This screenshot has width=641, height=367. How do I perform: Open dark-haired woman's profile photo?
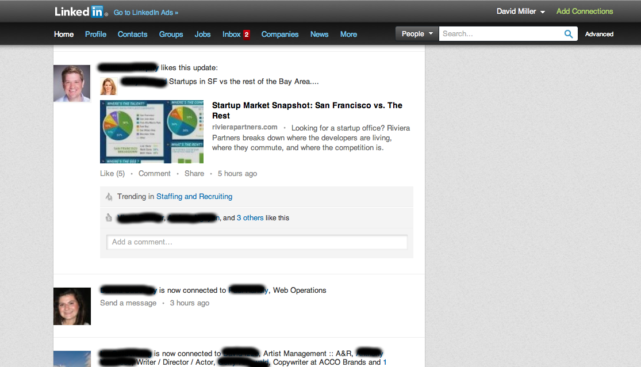pyautogui.click(x=72, y=307)
